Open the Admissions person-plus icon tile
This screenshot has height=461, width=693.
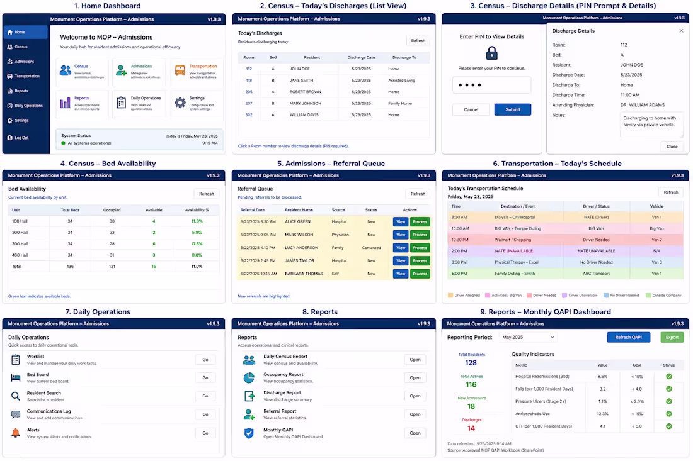tap(121, 70)
